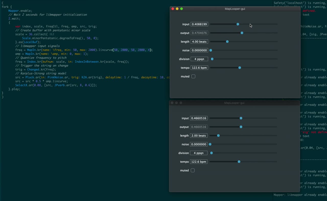Viewport: 327px width, 201px height.
Task: Click the tempo field in lower MapLooper window
Action: tap(198, 162)
